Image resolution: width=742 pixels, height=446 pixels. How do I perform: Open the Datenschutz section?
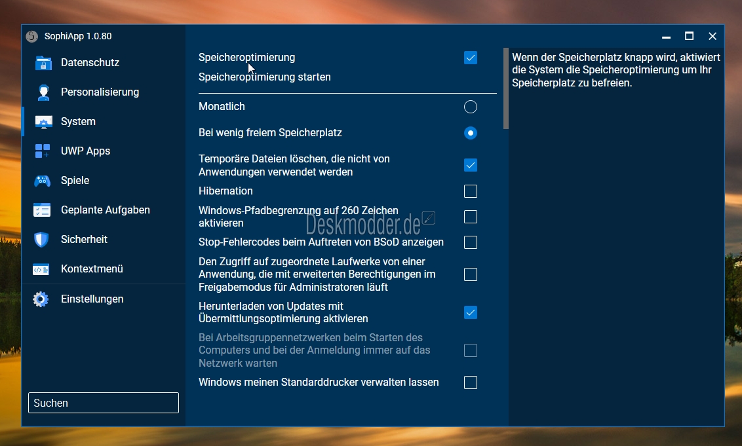90,62
